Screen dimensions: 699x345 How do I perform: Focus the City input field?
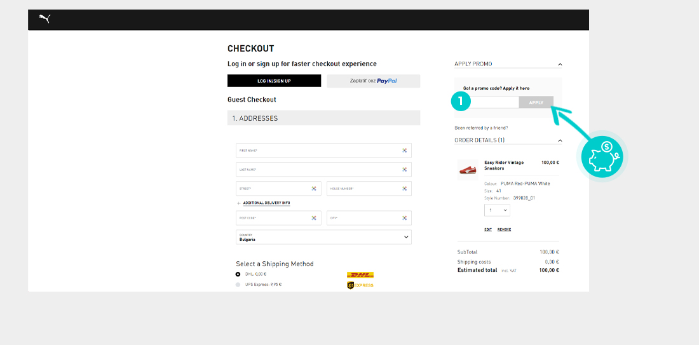click(x=369, y=218)
